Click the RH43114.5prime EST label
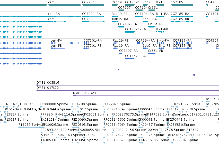The height and width of the screenshot is (144, 219). (x=68, y=114)
